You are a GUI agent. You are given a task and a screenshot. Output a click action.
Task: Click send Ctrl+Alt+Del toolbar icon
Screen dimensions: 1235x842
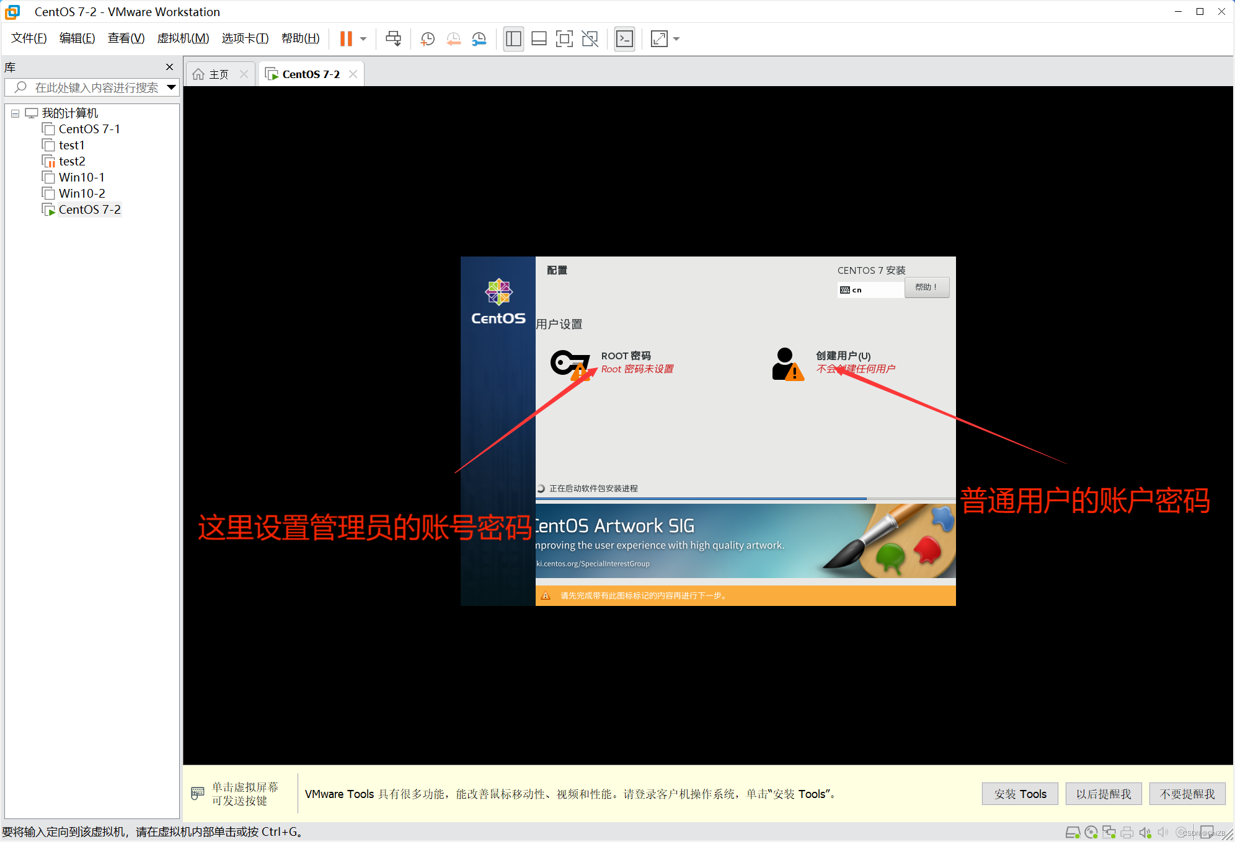pos(393,39)
